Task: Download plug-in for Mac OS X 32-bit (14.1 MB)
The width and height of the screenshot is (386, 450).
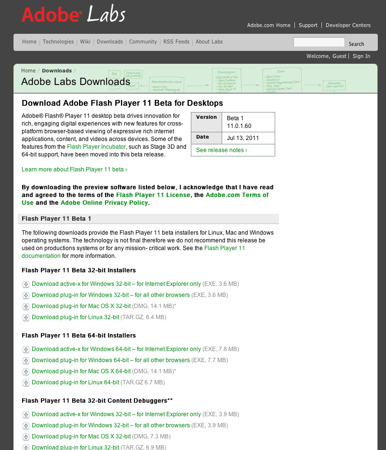Action: pyautogui.click(x=81, y=306)
